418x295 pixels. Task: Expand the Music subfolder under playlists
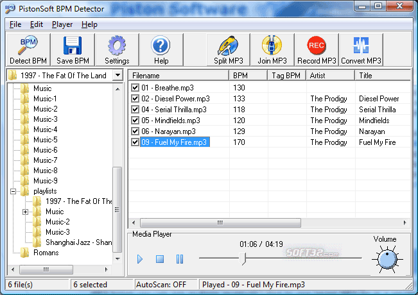[x=26, y=212]
